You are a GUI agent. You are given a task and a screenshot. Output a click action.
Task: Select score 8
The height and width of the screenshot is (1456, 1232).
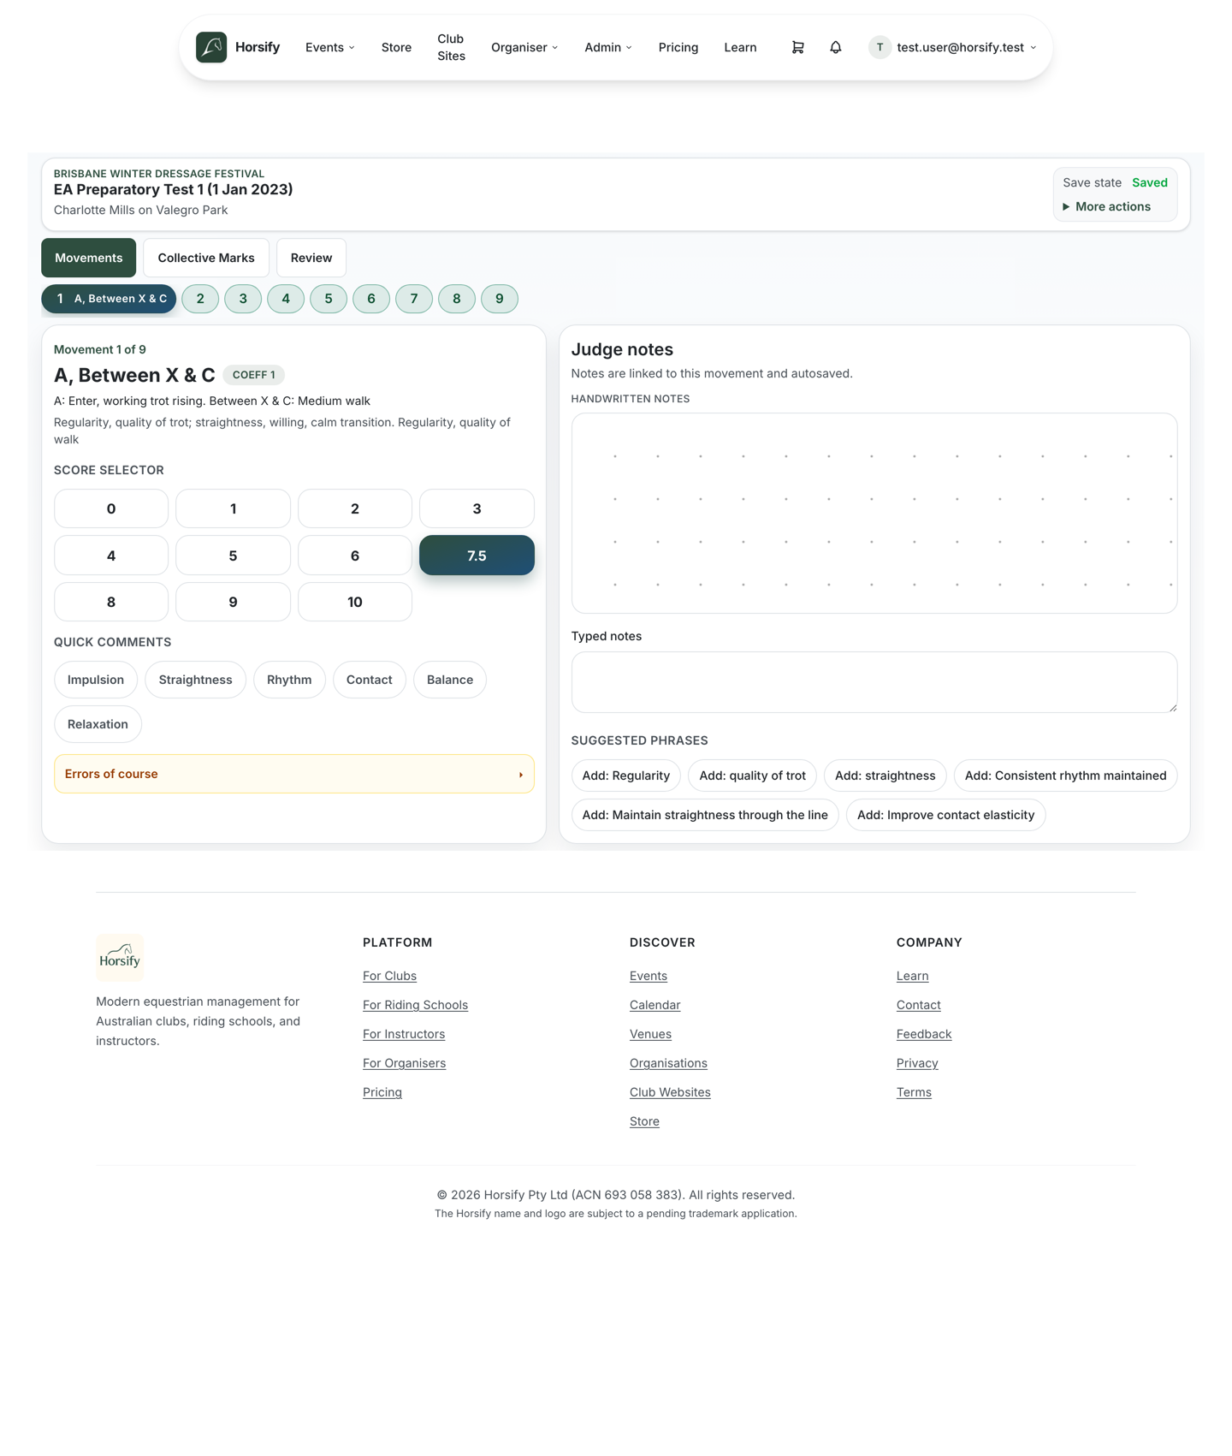111,602
